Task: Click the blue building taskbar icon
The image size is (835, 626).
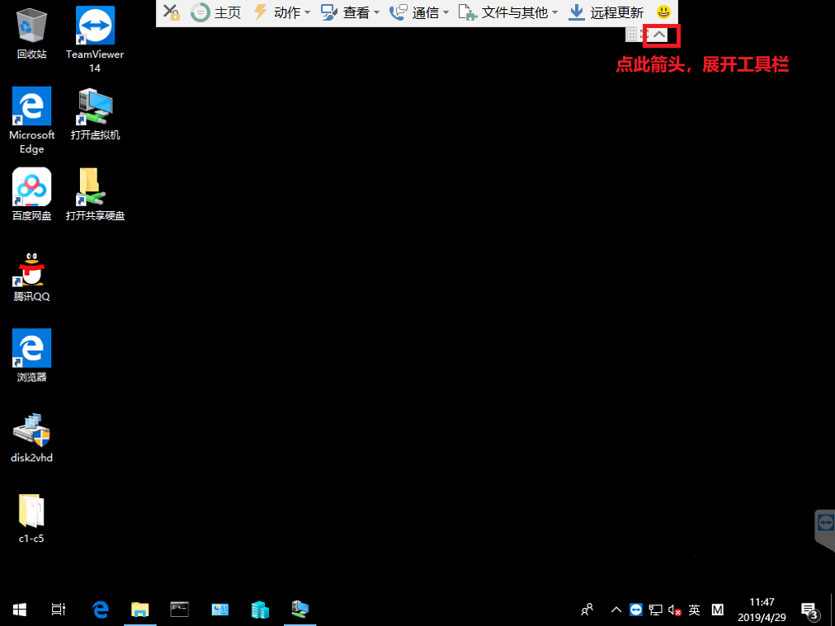Action: click(x=260, y=610)
